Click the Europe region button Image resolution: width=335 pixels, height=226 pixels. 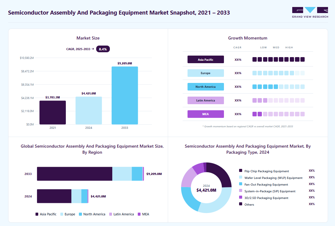(x=206, y=73)
